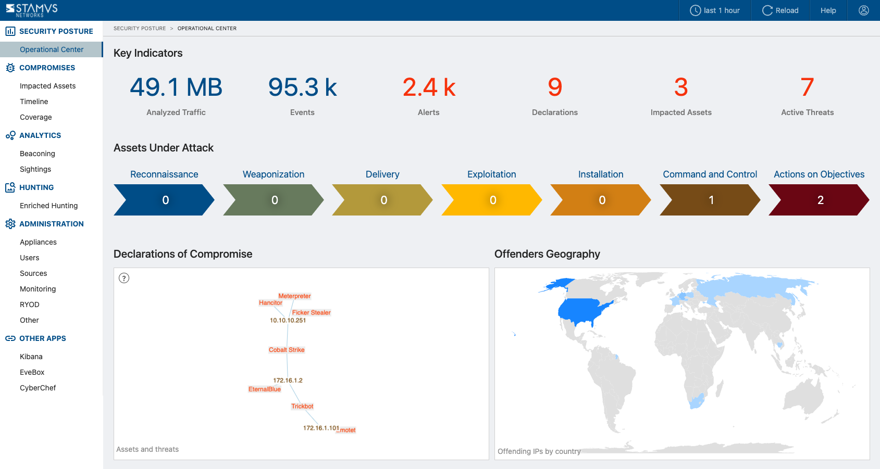Open Monitoring page
This screenshot has width=880, height=469.
[x=38, y=289]
